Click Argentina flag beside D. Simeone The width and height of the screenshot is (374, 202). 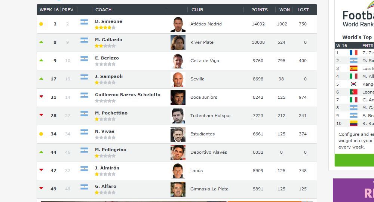tap(84, 22)
